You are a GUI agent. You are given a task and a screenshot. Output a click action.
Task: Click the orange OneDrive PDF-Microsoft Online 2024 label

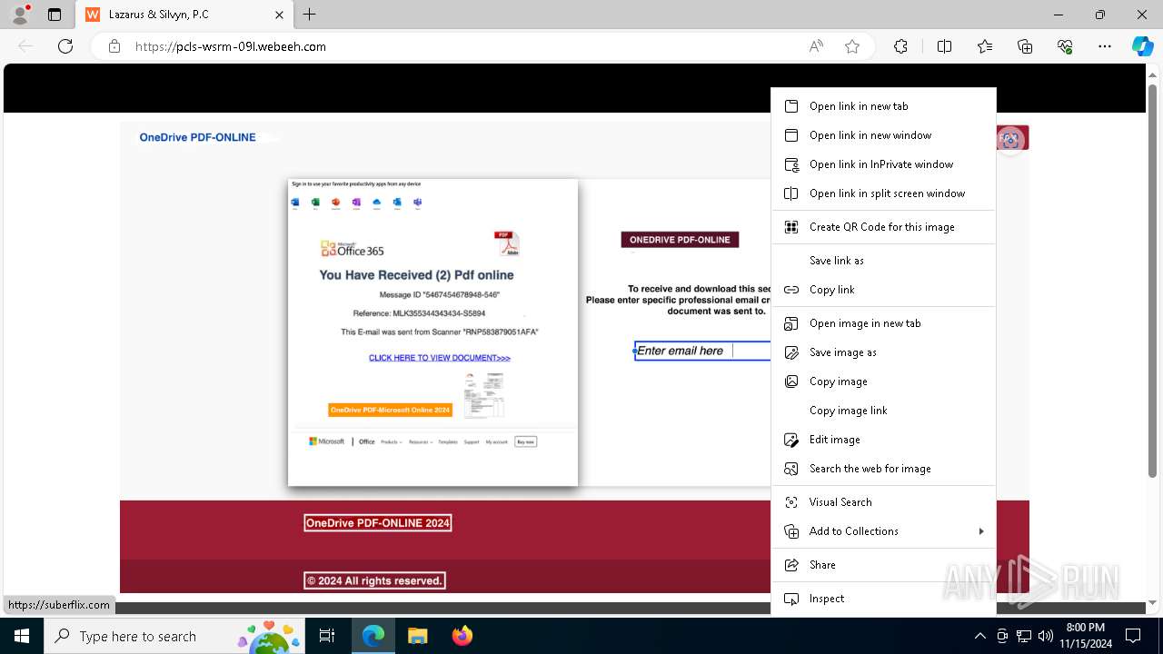[390, 411]
